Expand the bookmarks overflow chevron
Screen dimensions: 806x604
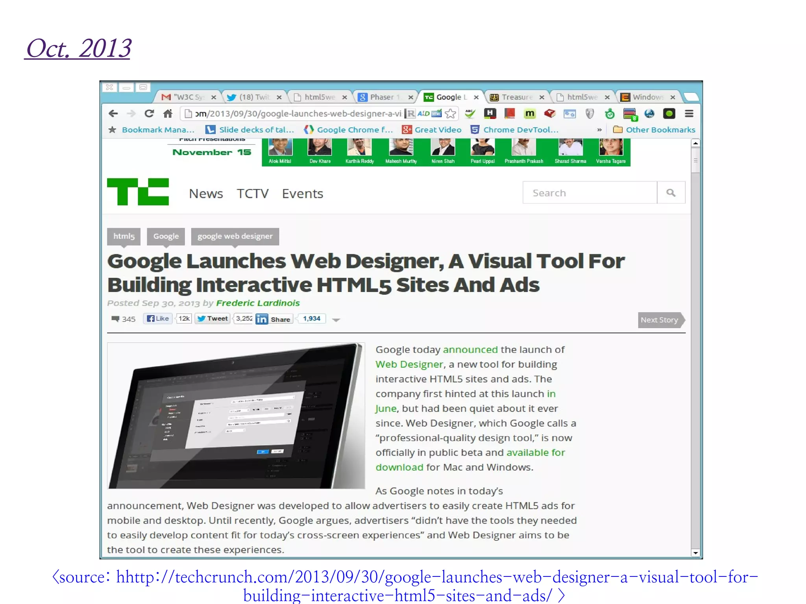click(599, 129)
